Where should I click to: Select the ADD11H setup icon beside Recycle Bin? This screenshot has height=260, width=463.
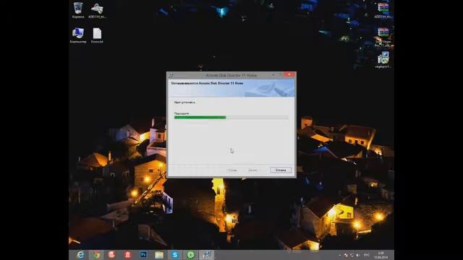tap(97, 10)
